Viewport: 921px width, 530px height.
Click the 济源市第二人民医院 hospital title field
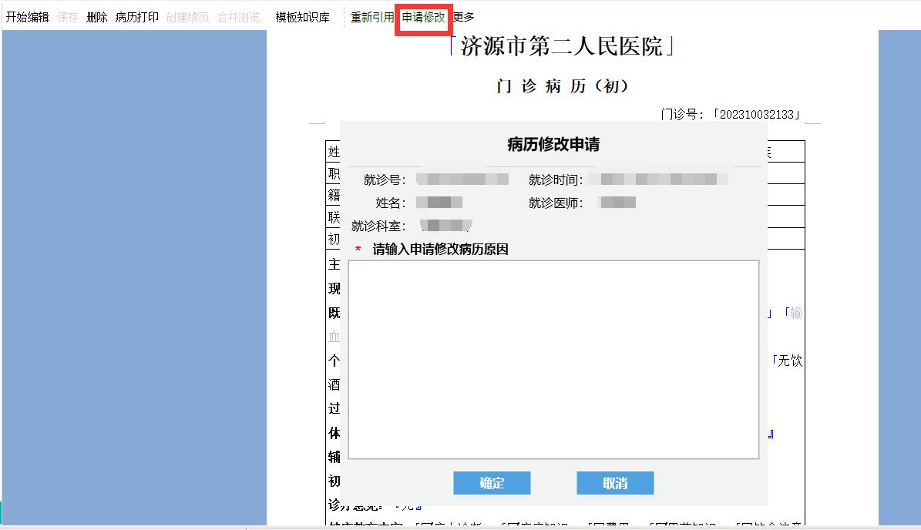coord(562,47)
